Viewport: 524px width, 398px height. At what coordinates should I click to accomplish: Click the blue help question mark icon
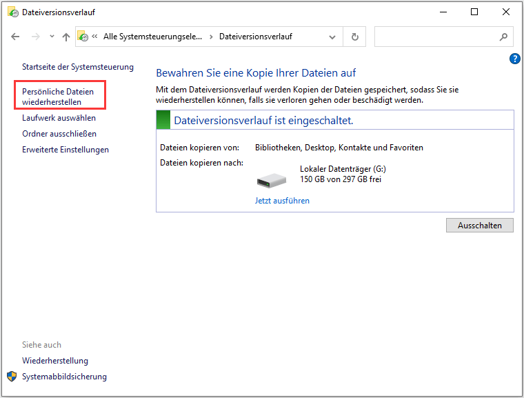coord(514,59)
